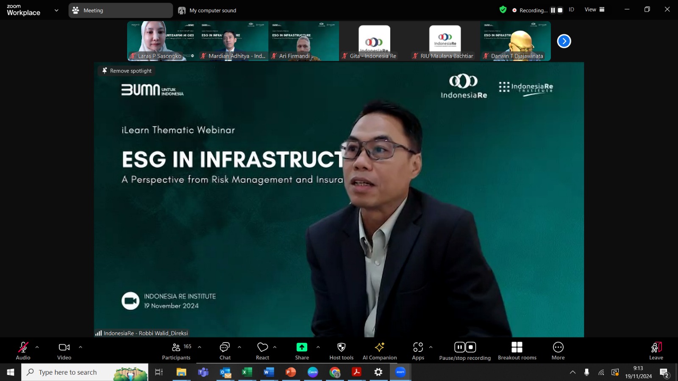Image resolution: width=678 pixels, height=381 pixels.
Task: Unmute microphone via Audio button
Action: (23, 351)
